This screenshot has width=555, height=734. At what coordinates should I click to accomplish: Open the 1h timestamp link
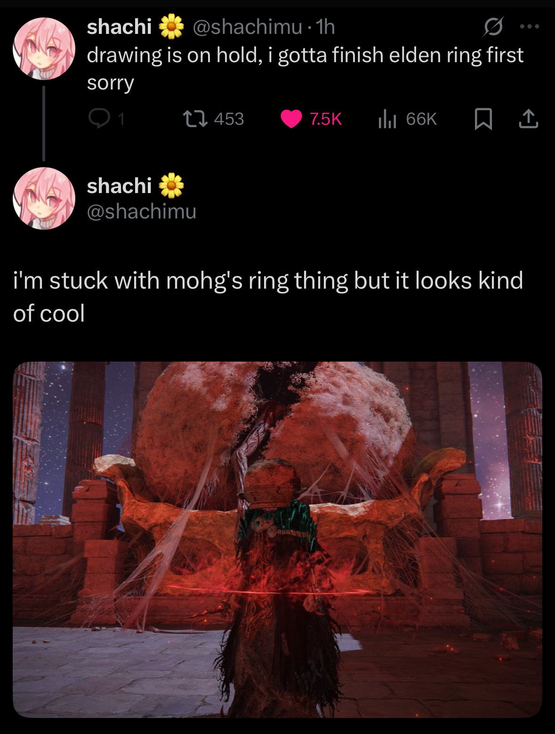[x=325, y=27]
